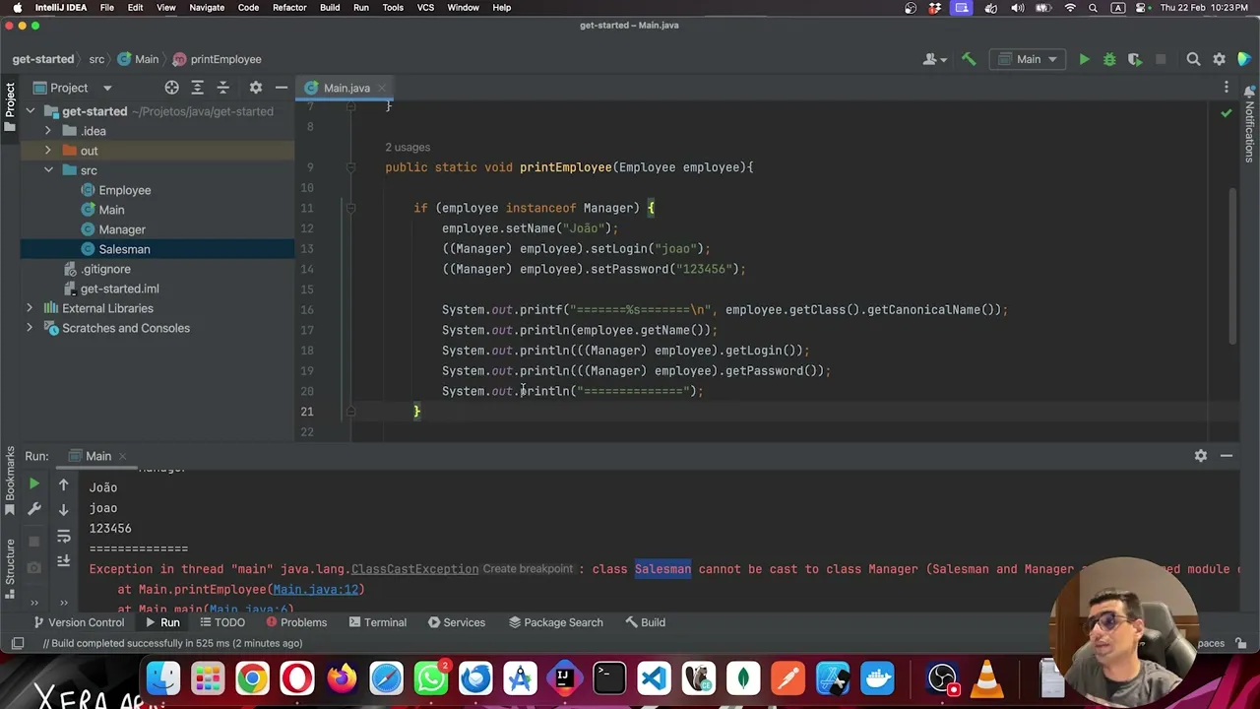
Task: Rerun Main in Run panel
Action: (33, 484)
